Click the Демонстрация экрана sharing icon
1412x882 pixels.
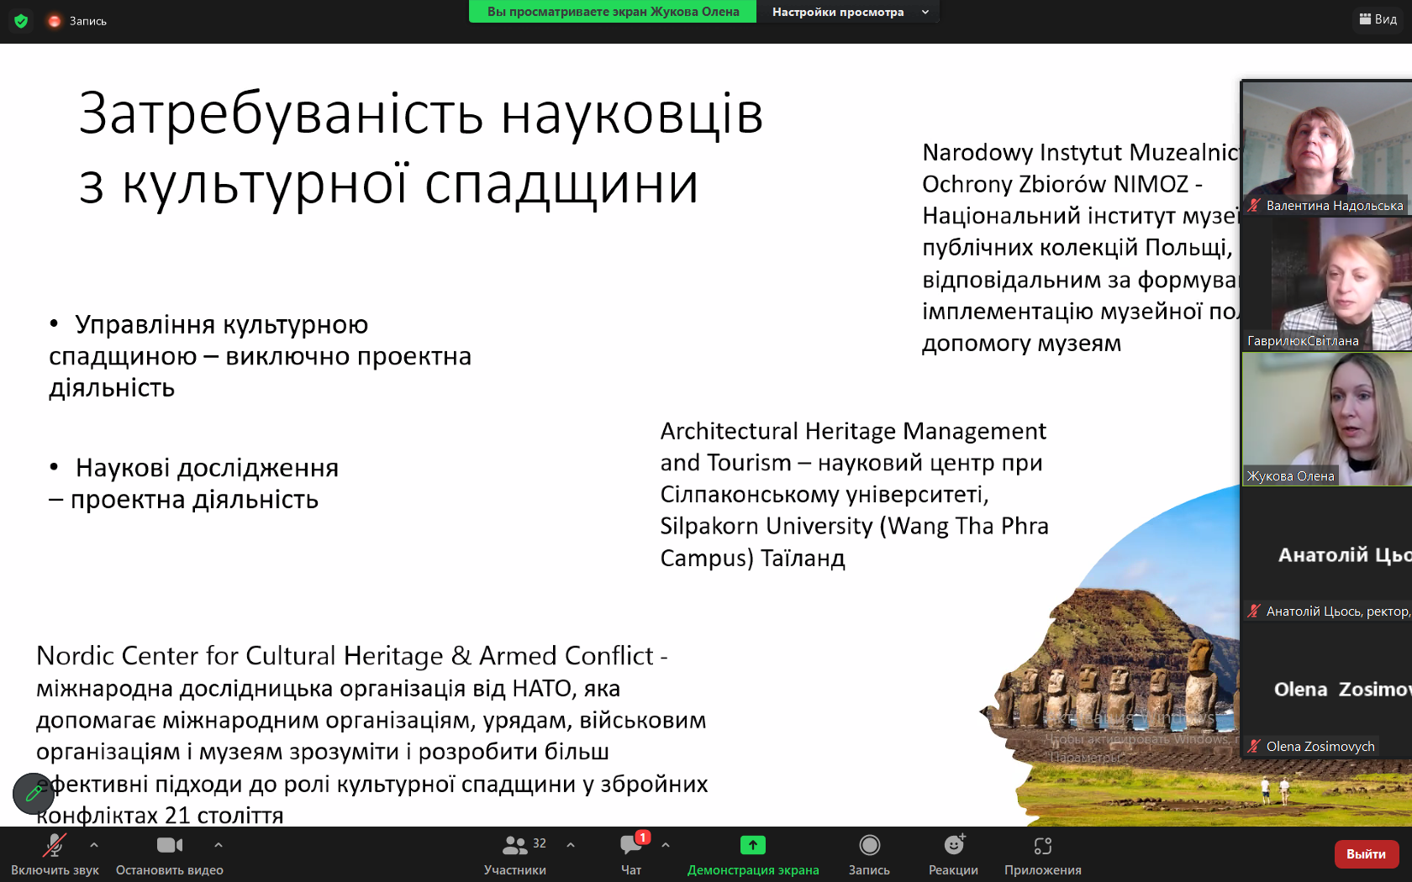[x=752, y=846]
